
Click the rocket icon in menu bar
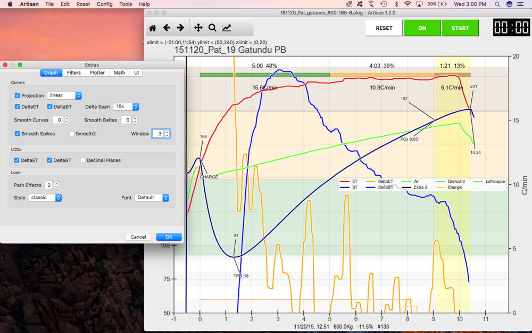(x=348, y=4)
